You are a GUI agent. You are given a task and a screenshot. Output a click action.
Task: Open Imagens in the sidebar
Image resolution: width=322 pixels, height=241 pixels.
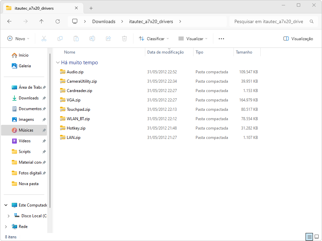click(23, 119)
